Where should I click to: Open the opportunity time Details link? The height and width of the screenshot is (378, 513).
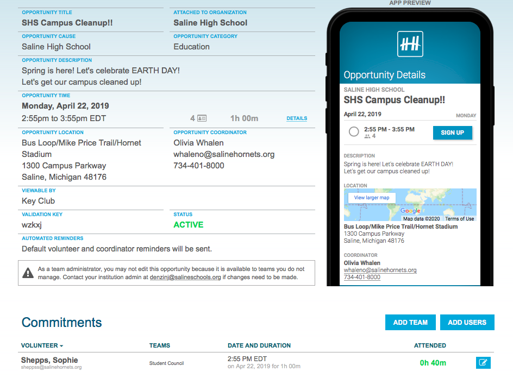pos(297,118)
